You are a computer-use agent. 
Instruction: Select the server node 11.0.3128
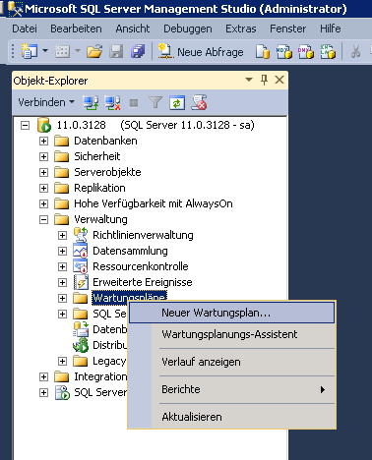(155, 125)
